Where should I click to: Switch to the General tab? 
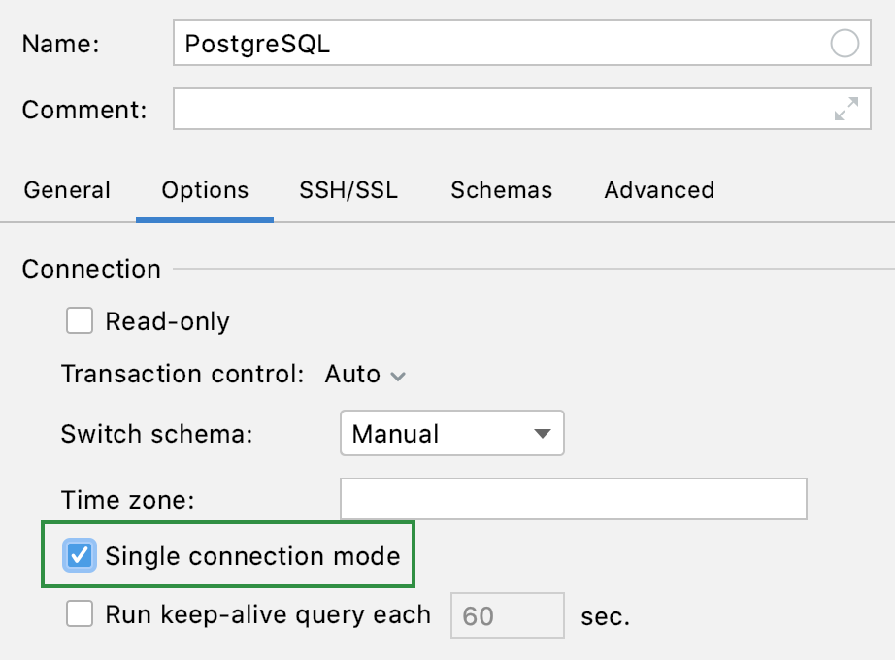coord(67,190)
